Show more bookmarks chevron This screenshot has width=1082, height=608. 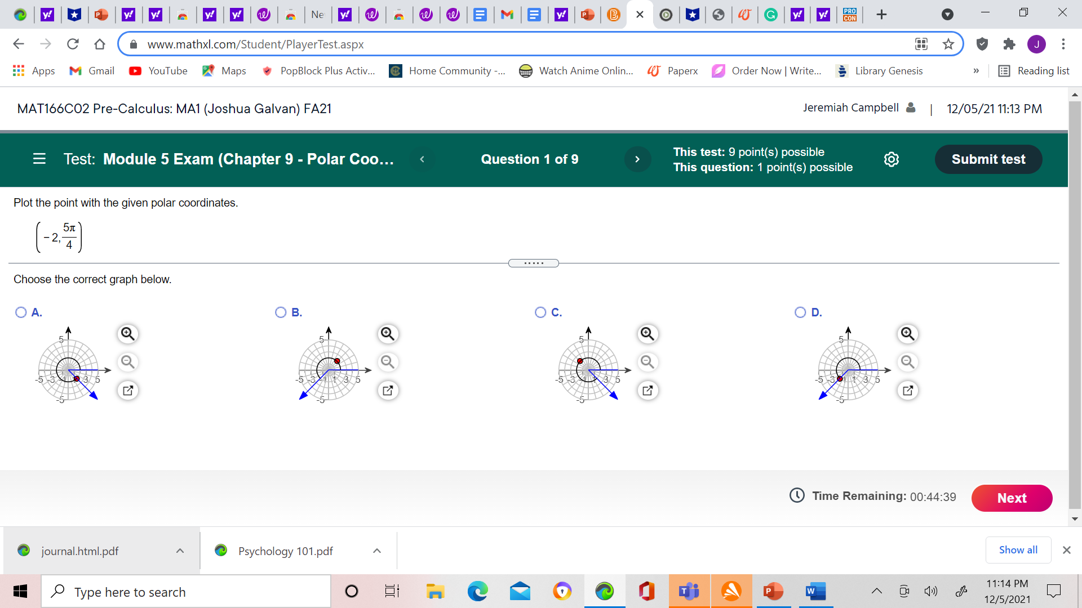(976, 71)
